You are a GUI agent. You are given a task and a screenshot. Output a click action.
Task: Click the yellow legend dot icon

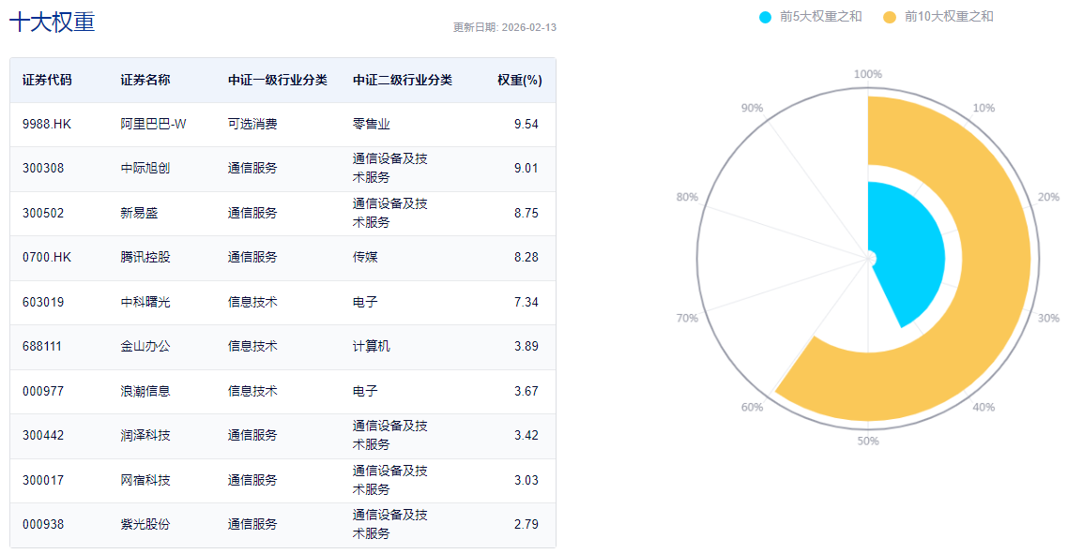coord(890,17)
